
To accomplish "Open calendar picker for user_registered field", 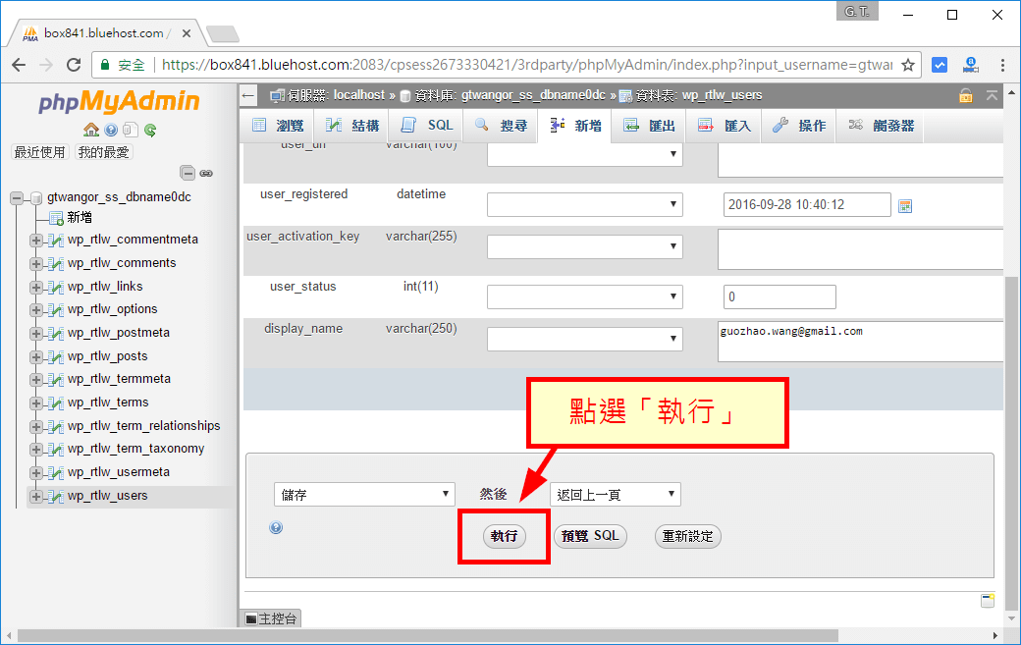I will point(904,204).
